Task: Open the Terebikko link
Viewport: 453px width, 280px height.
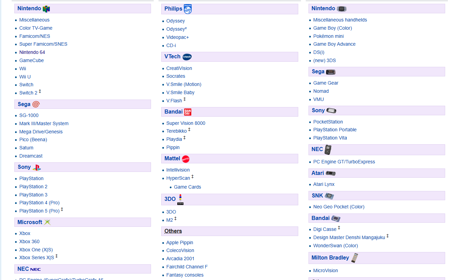Action: (177, 131)
